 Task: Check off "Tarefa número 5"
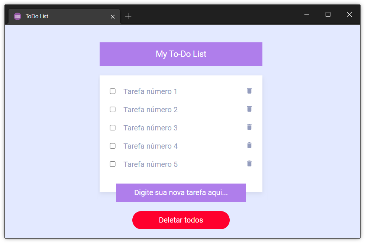(x=113, y=164)
